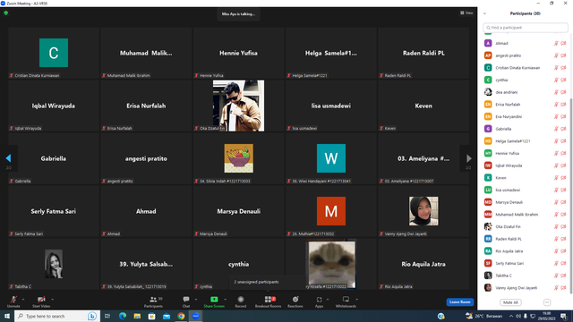573x322 pixels.
Task: Toggle the muted mic icon for Raden Raldi PL
Action: (x=556, y=239)
